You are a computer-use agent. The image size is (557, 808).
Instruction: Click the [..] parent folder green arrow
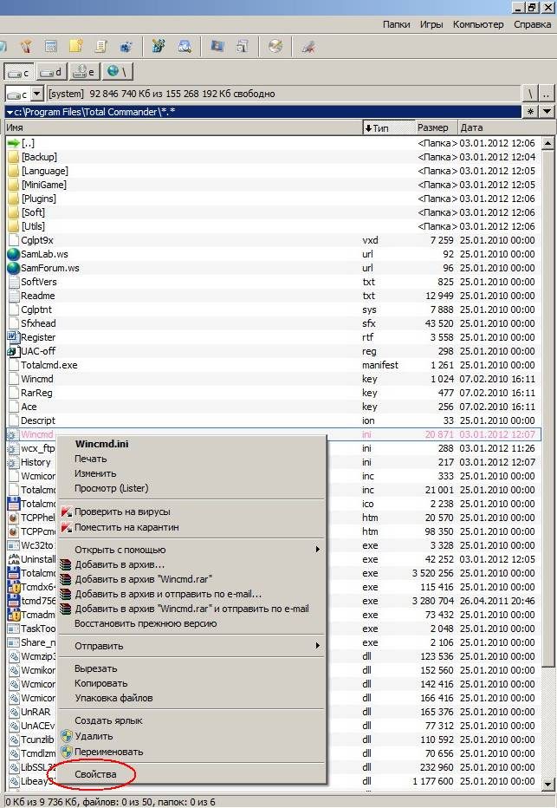point(13,143)
